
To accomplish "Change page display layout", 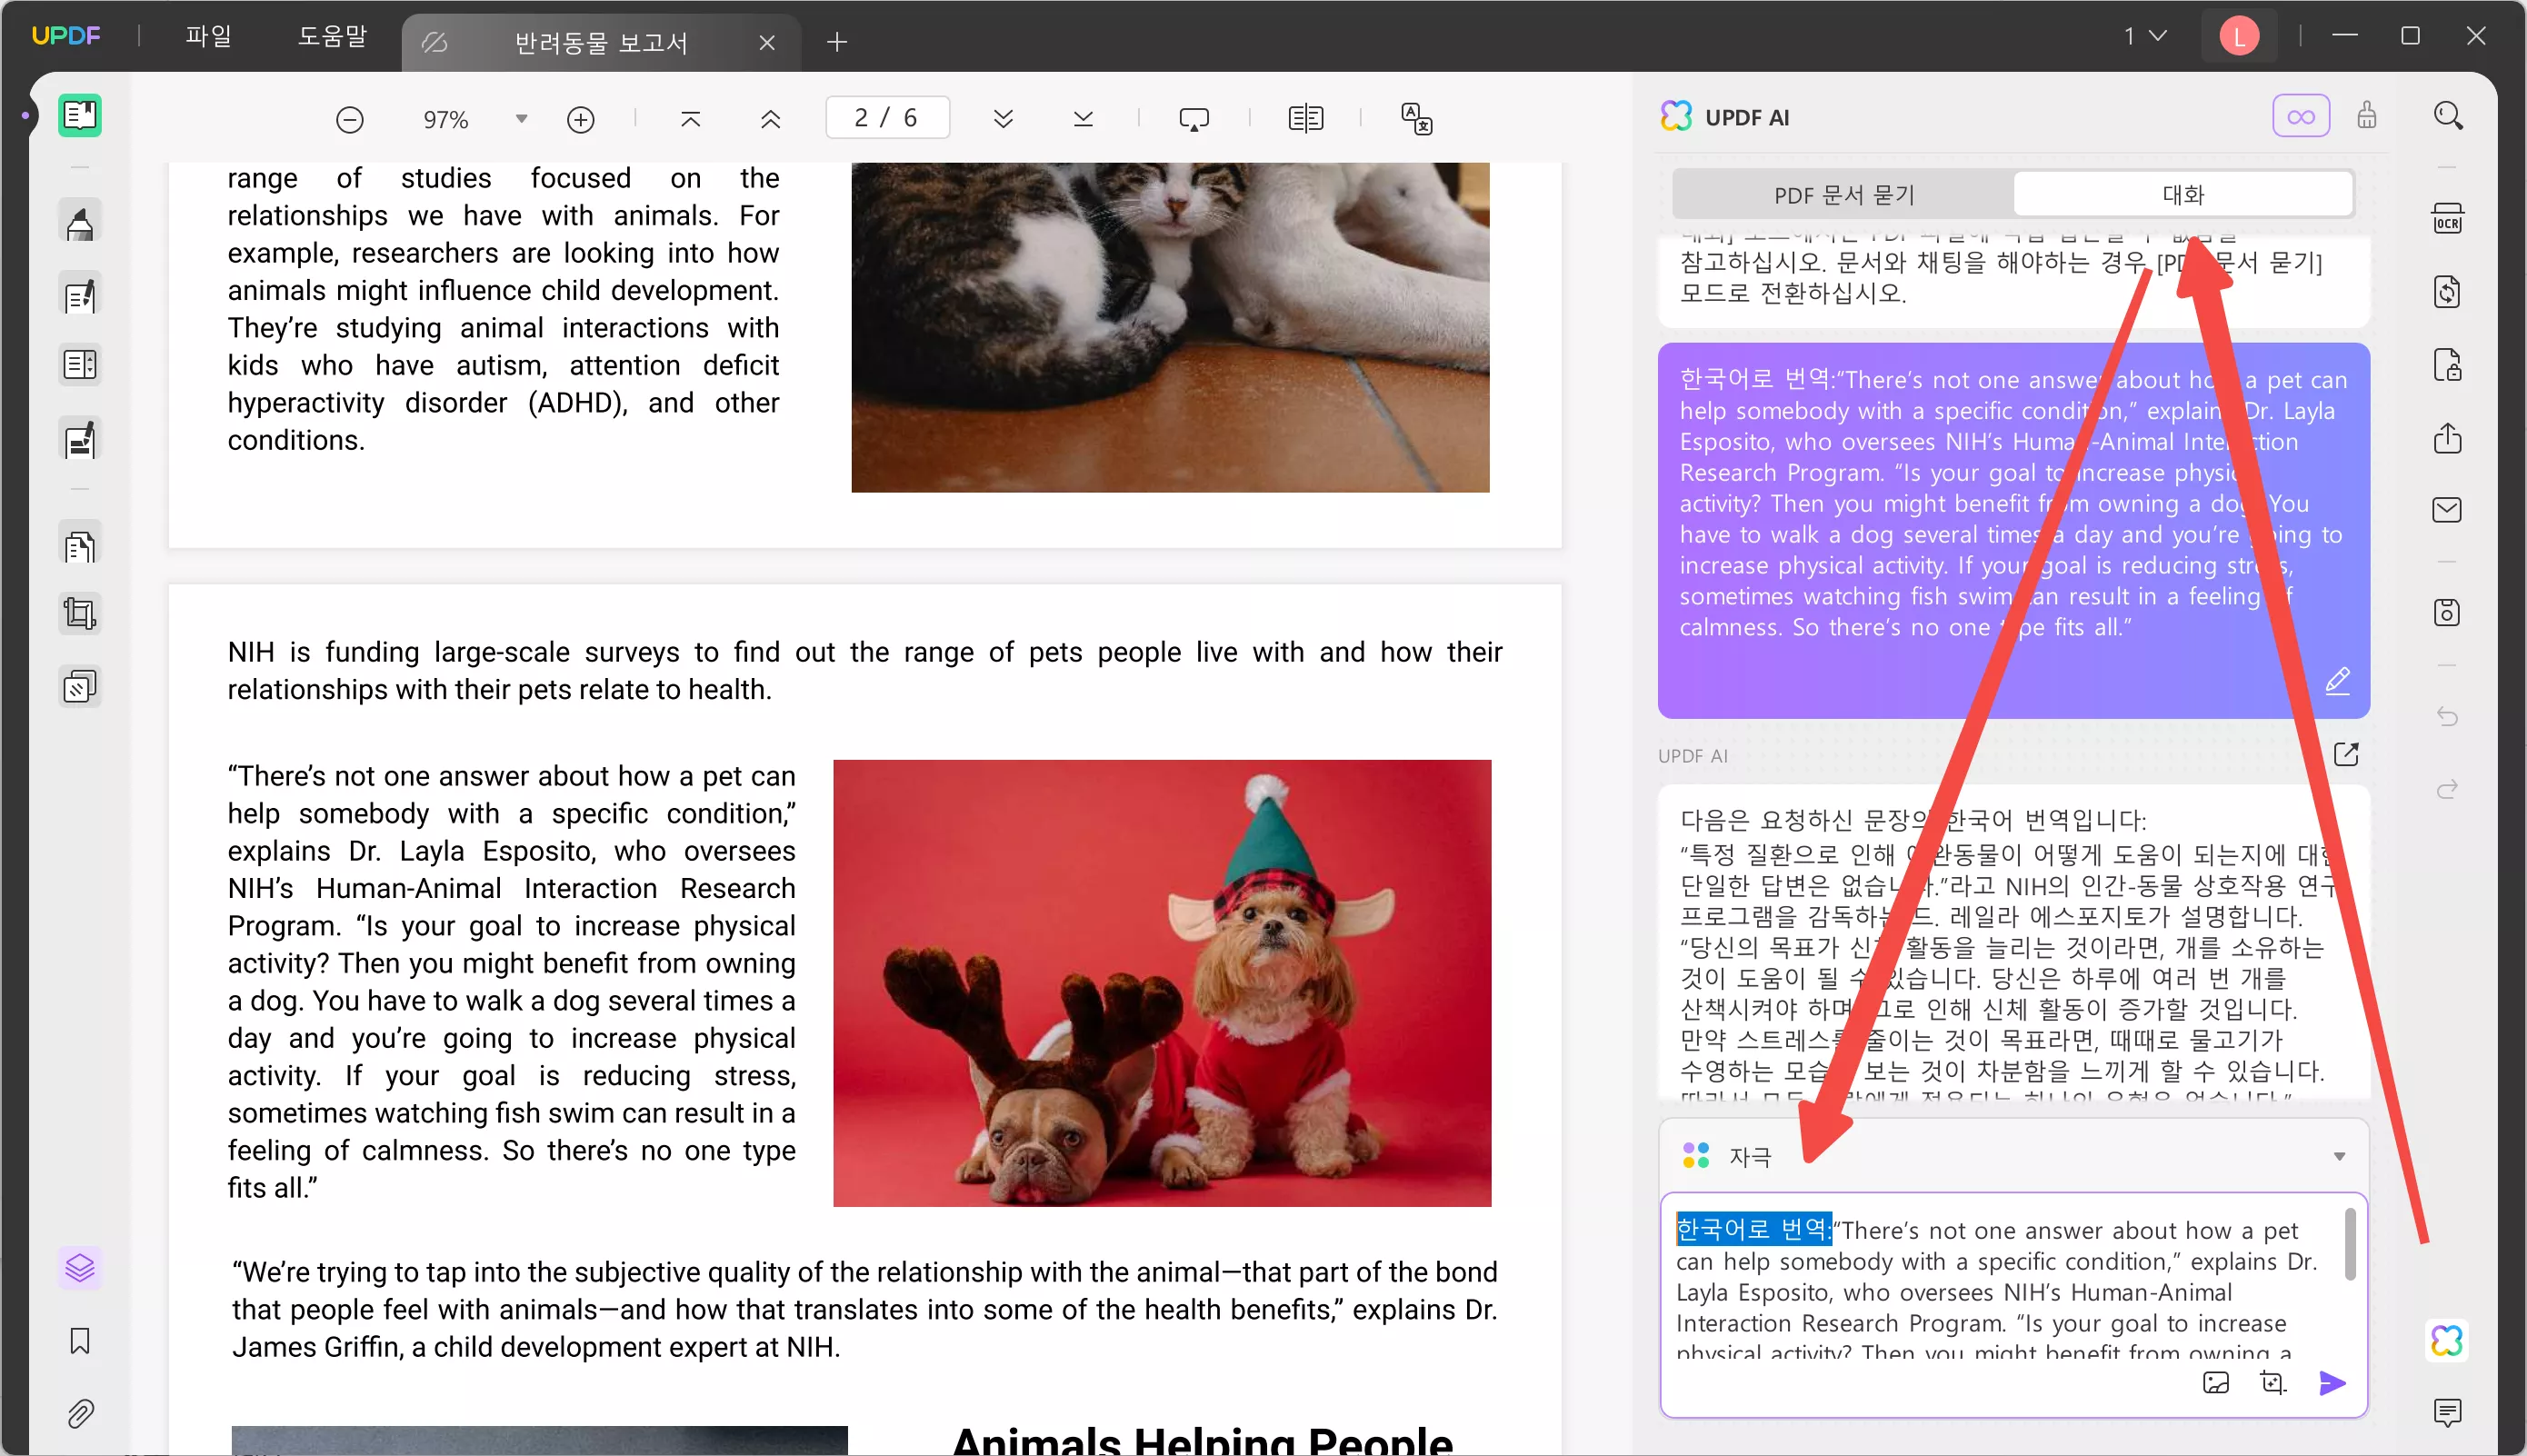I will (x=1305, y=120).
